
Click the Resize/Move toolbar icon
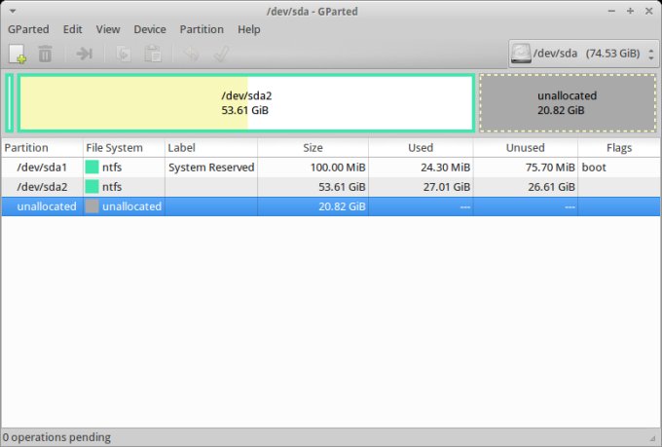pos(85,54)
